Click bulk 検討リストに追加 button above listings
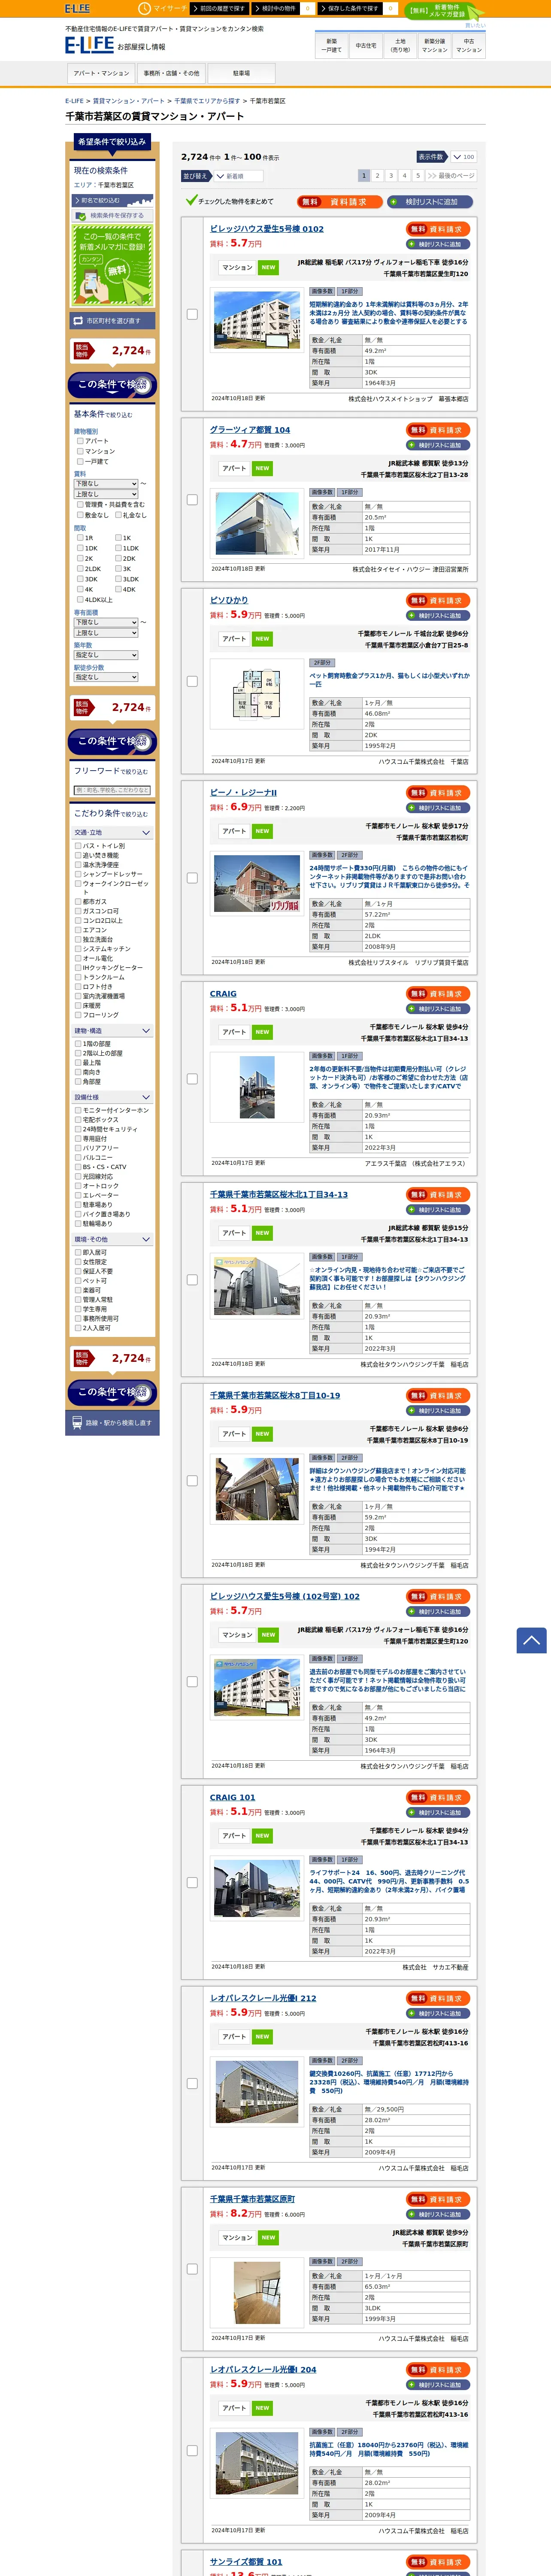This screenshot has width=551, height=2576. (430, 202)
